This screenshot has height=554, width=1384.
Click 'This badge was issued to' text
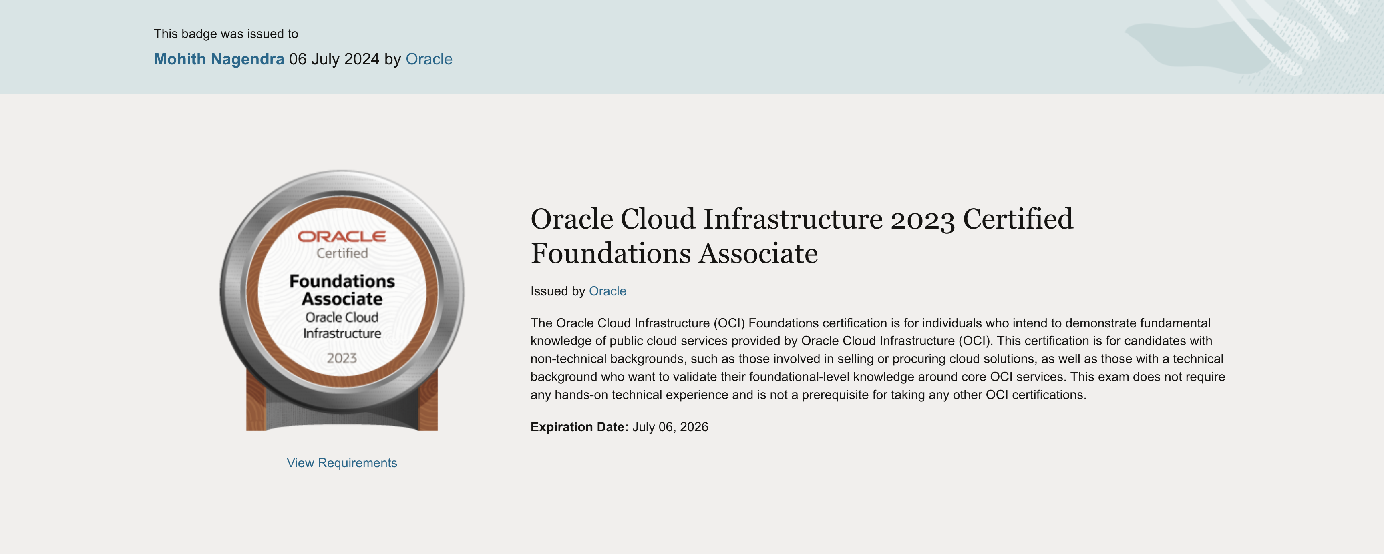tap(225, 34)
